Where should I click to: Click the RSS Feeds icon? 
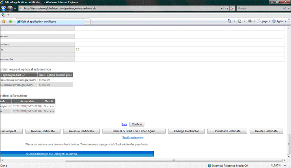point(239,21)
